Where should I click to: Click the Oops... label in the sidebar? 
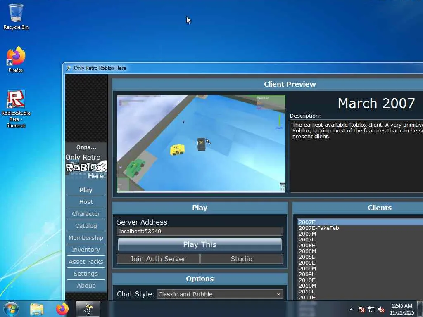pos(86,147)
